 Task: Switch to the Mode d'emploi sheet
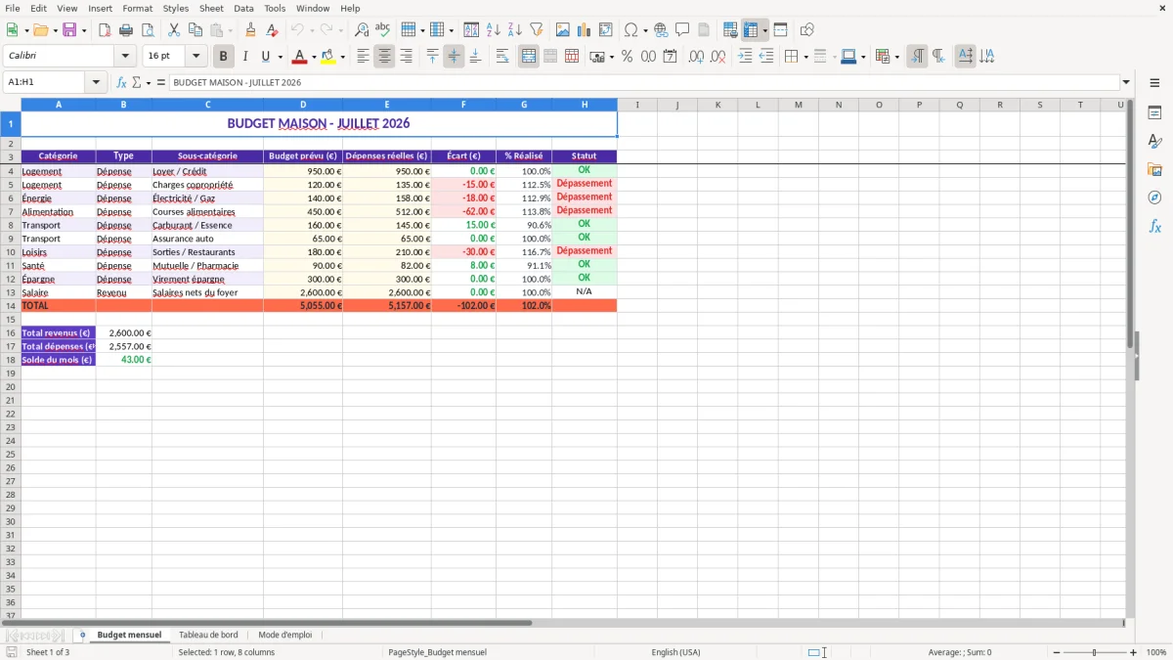(x=284, y=635)
